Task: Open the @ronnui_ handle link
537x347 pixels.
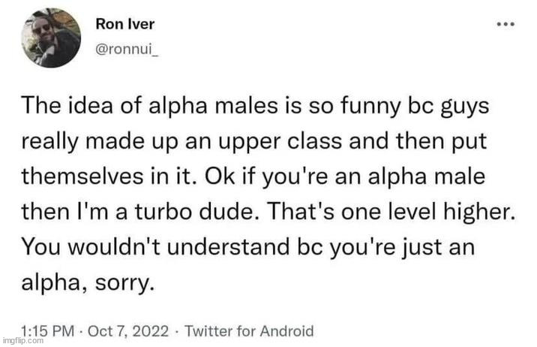Action: 127,50
